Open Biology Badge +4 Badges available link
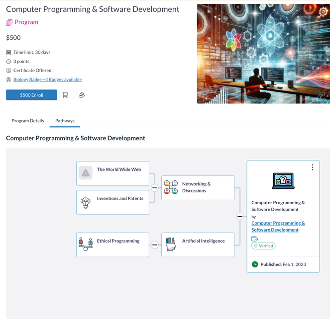 coord(47,80)
